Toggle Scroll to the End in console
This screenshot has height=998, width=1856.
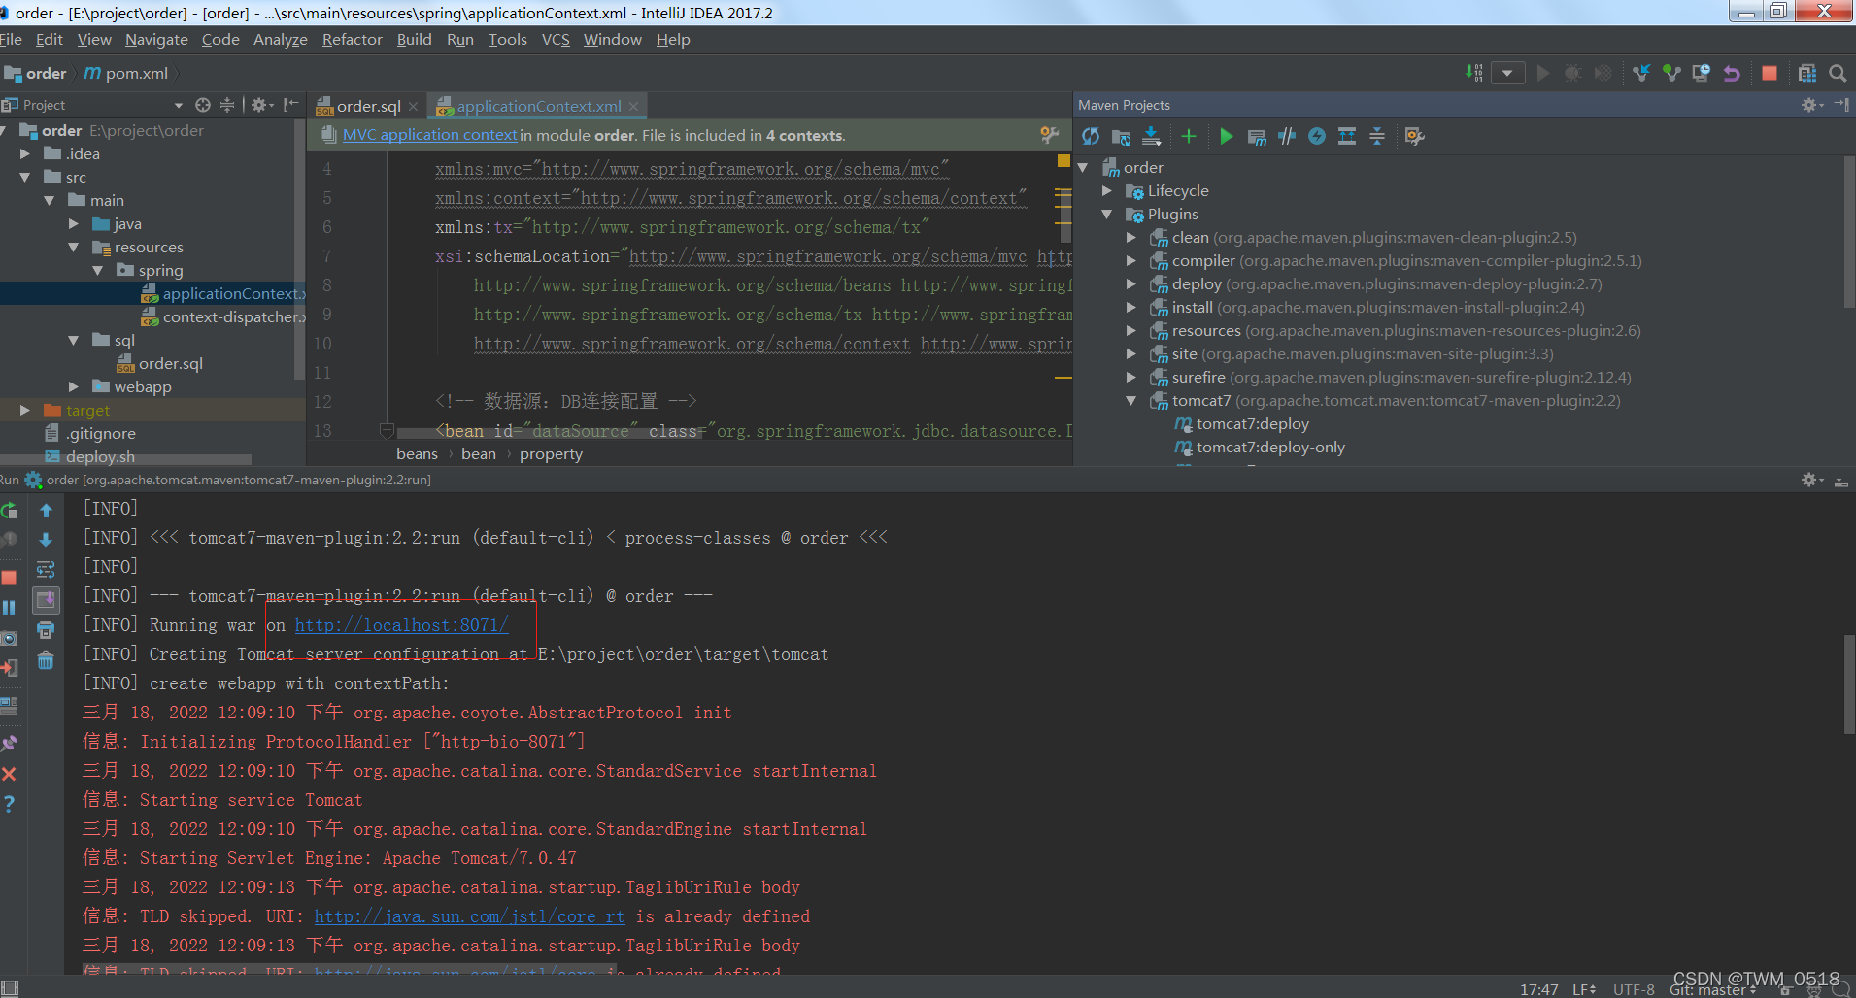46,600
